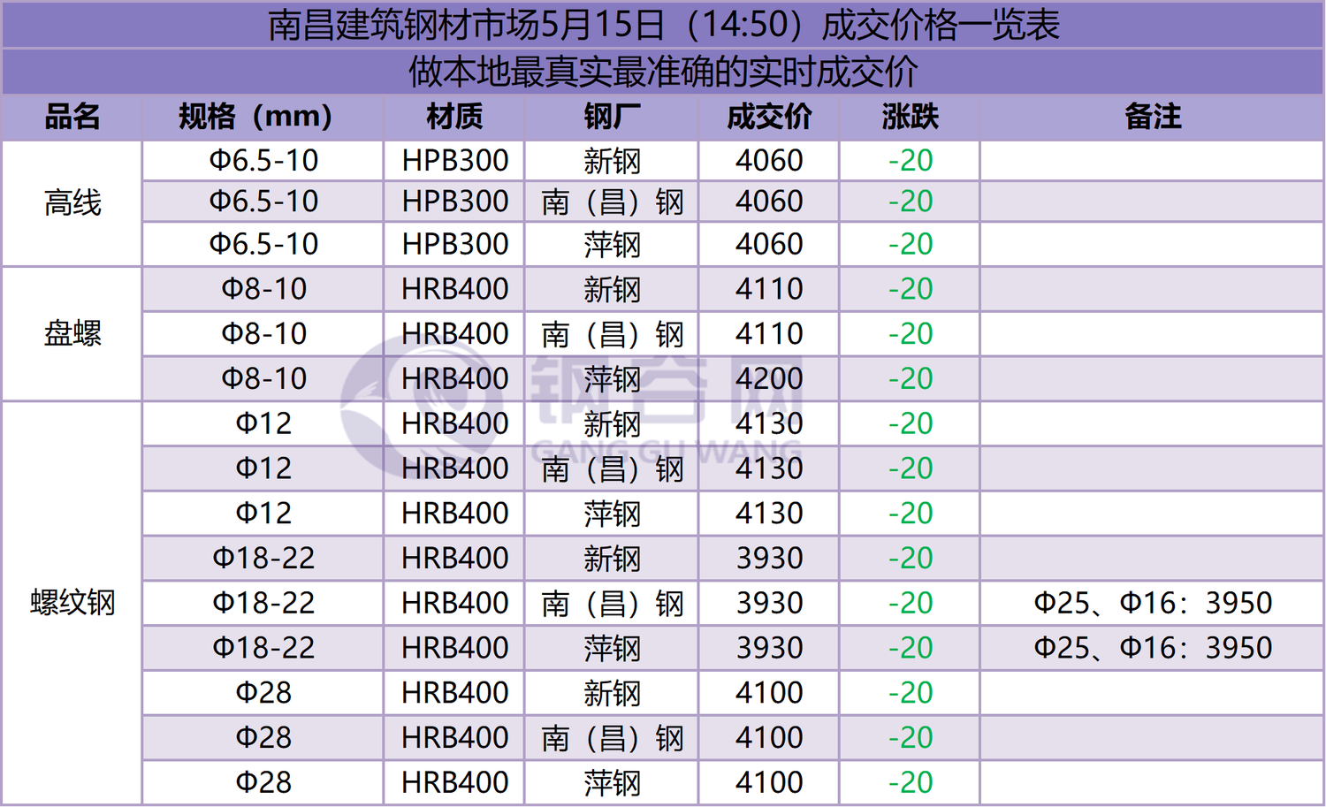
Task: Click price 4110 in 盘螺 南（昌）钢 row
Action: pos(769,334)
